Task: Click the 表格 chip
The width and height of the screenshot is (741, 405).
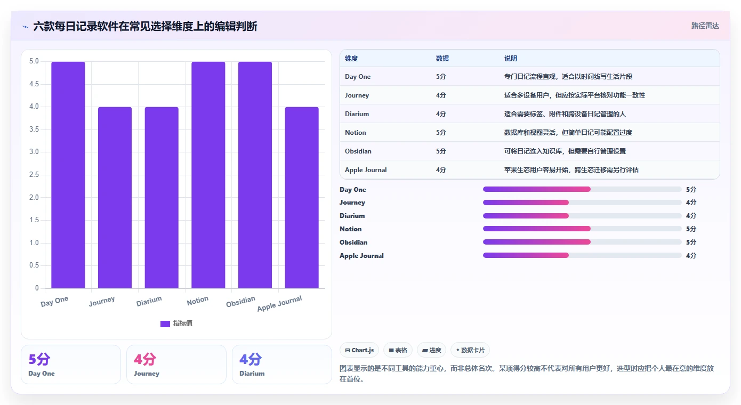Action: coord(398,350)
